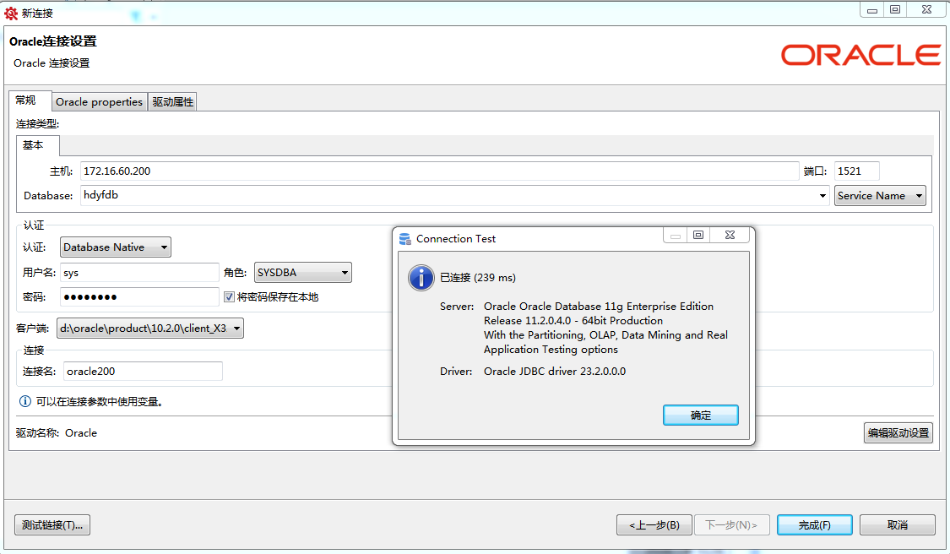The height and width of the screenshot is (554, 950).
Task: Expand the Database name dropdown arrow
Action: [822, 196]
